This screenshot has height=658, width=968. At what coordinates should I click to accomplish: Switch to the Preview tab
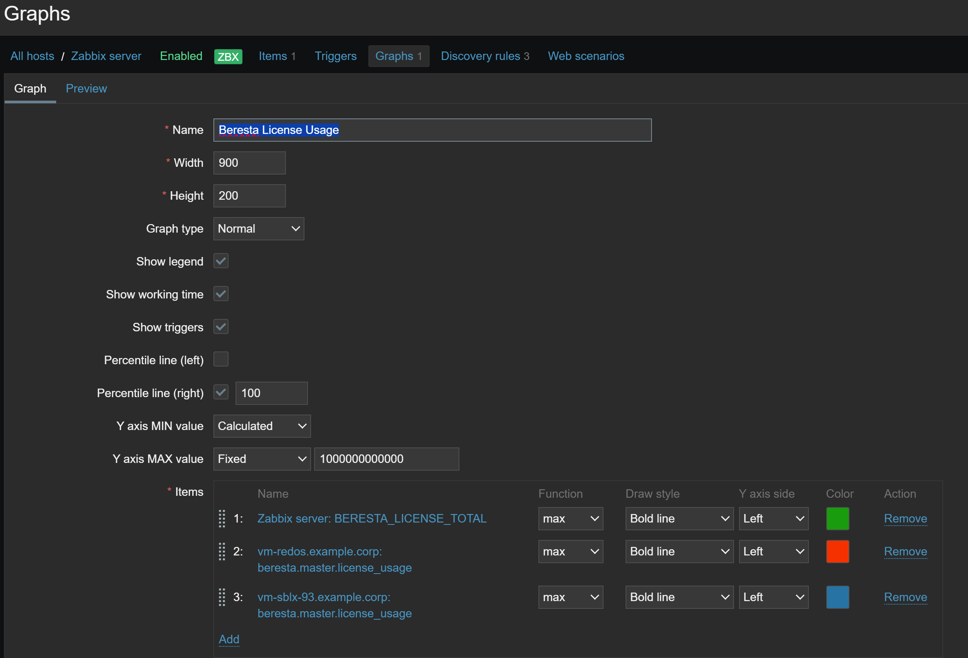[86, 89]
